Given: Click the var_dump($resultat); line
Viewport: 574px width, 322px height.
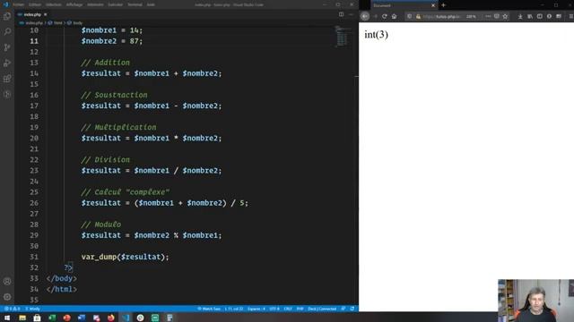Looking at the screenshot, I should (x=125, y=257).
